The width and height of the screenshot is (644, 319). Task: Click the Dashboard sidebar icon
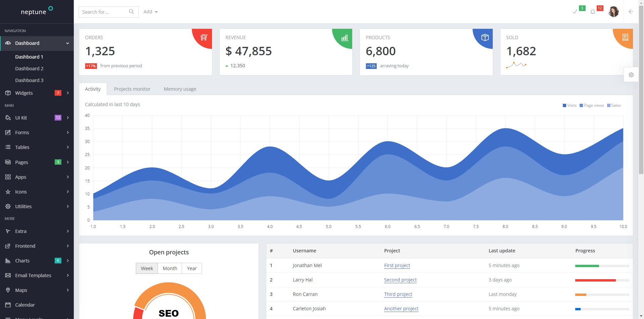(8, 43)
